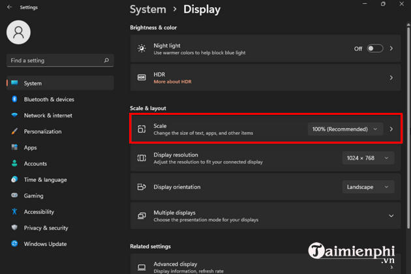Click the HDR badge icon
411x274 pixels.
(x=142, y=78)
